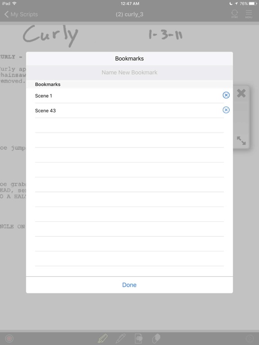Select the pencil tool
Screen dimensions: 259x345
(120, 338)
